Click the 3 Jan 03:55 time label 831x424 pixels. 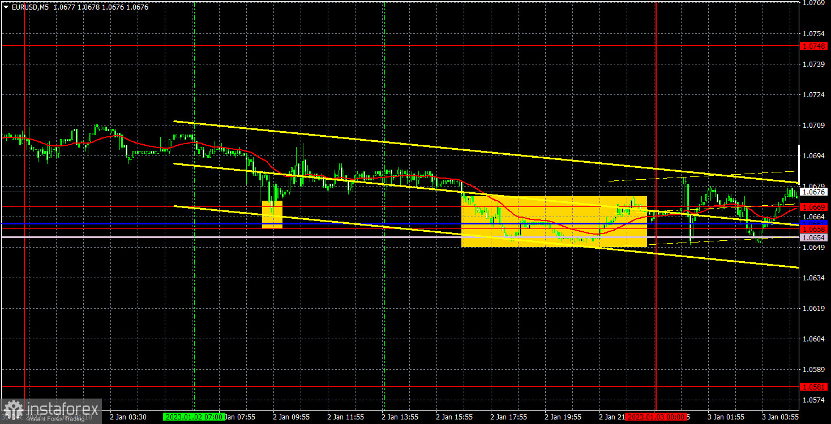click(x=781, y=417)
